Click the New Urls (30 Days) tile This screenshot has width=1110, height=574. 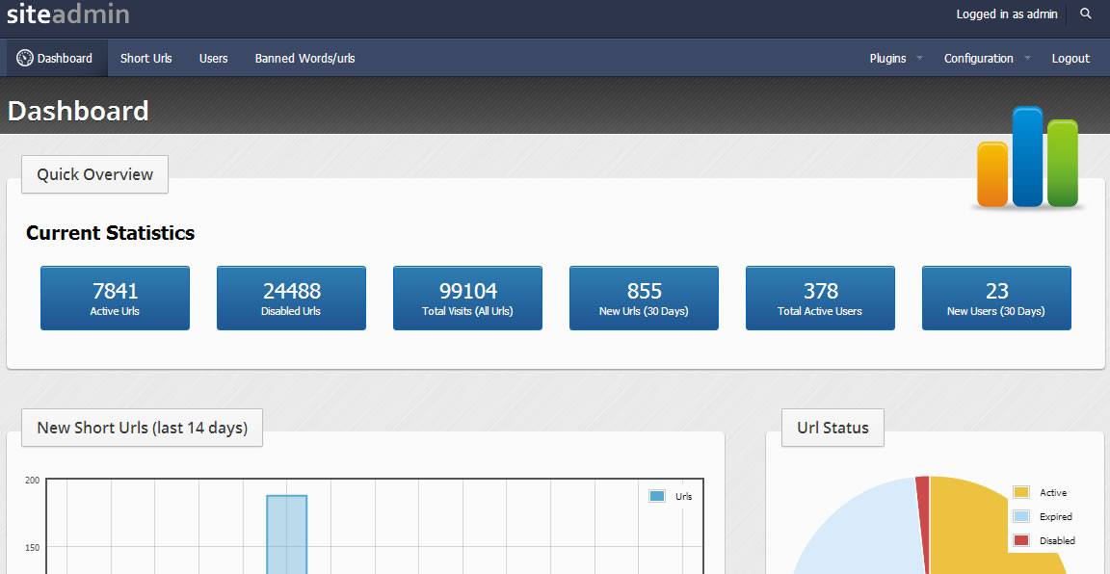644,299
